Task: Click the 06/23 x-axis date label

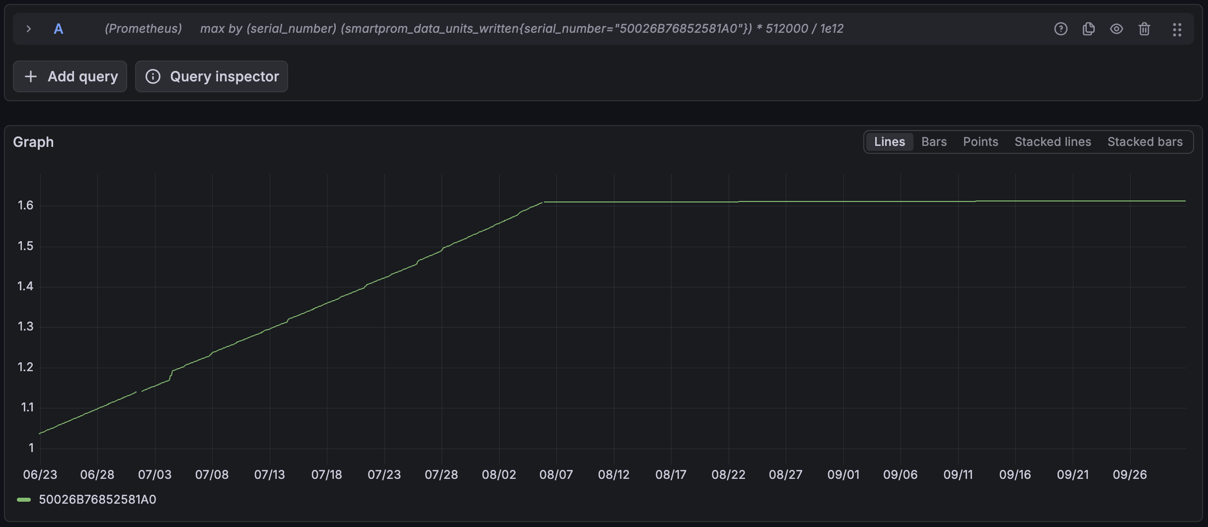Action: [40, 475]
